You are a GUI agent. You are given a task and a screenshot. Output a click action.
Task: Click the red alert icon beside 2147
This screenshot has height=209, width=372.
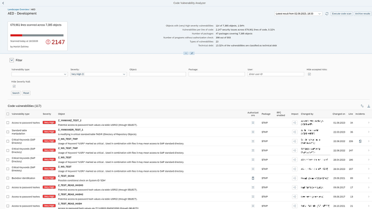pyautogui.click(x=48, y=42)
